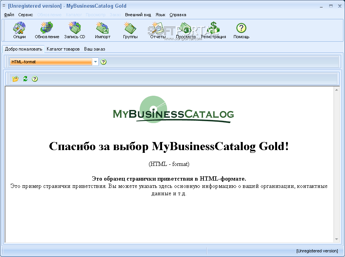Click the system menu icon in title bar
The image size is (345, 257).
pyautogui.click(x=4, y=6)
